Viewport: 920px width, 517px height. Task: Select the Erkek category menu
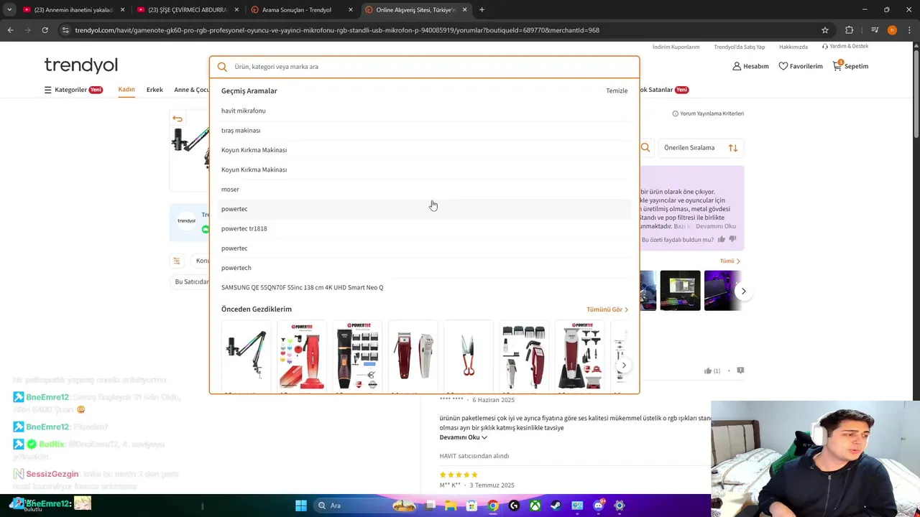[155, 90]
